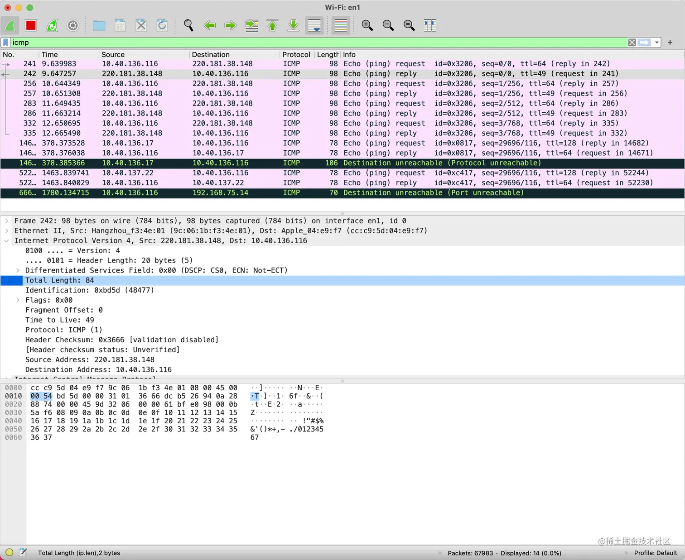Open capture options gear
Screen dimensions: 685x560
coord(73,25)
